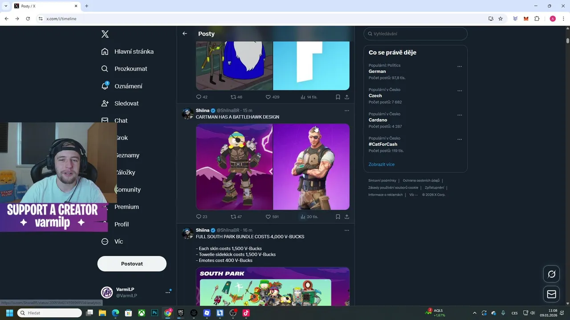
Task: Open more options for Cardano trend
Action: tap(460, 115)
